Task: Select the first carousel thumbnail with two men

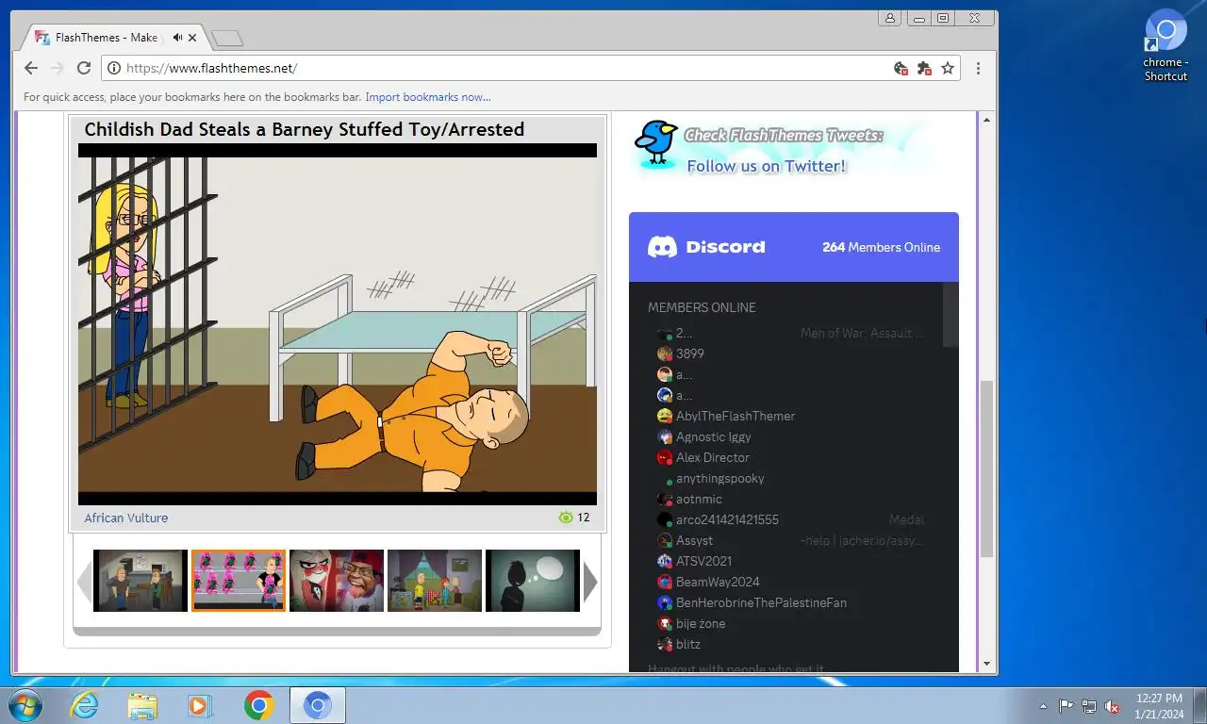Action: 141,581
